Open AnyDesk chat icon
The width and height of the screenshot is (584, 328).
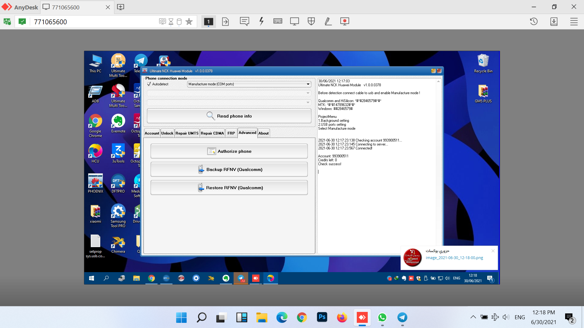click(244, 22)
